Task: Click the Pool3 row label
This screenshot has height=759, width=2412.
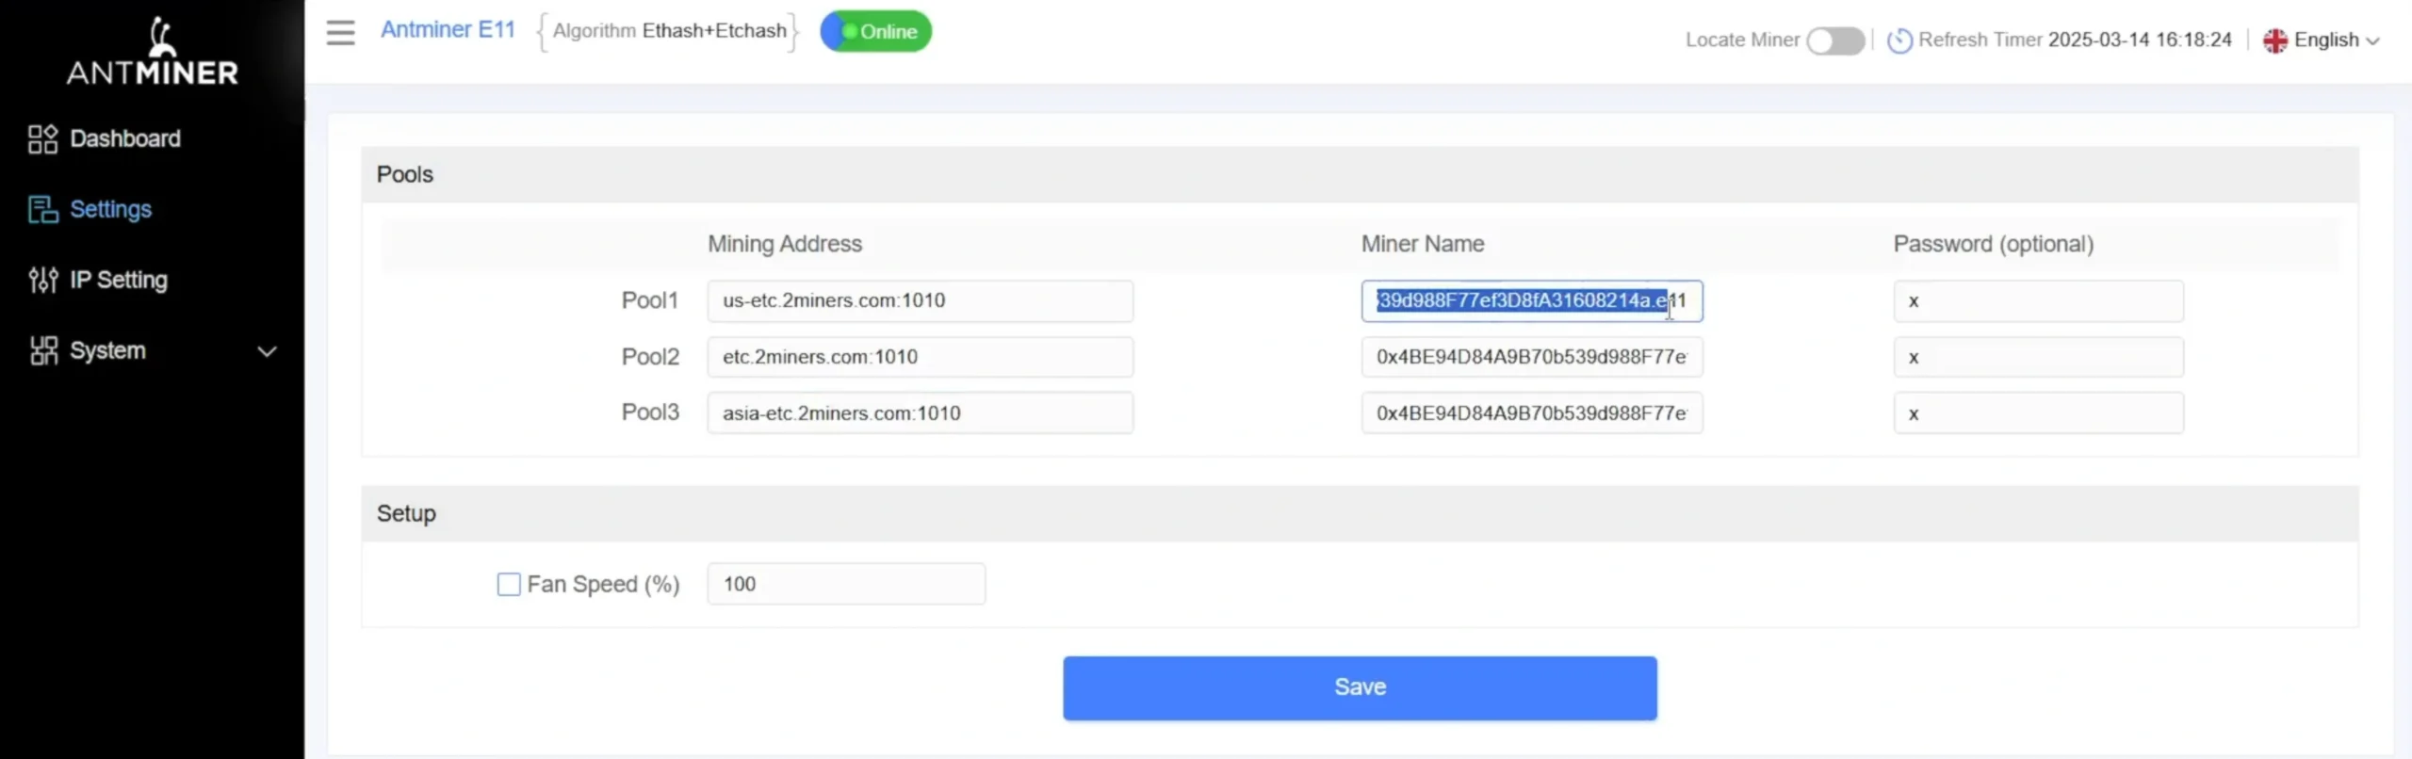Action: [x=650, y=412]
